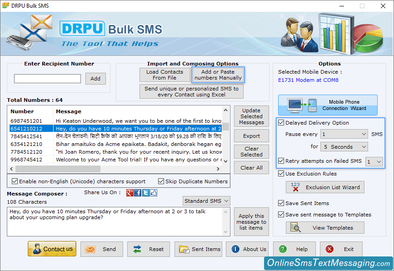Click the green question mark Help icon

(283, 249)
